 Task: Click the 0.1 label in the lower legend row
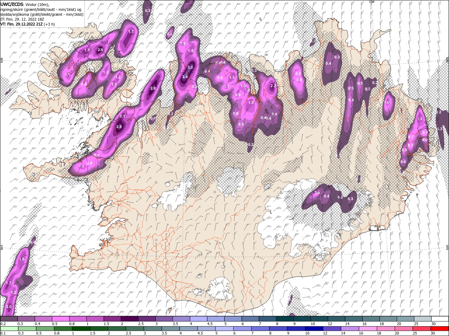point(2,334)
